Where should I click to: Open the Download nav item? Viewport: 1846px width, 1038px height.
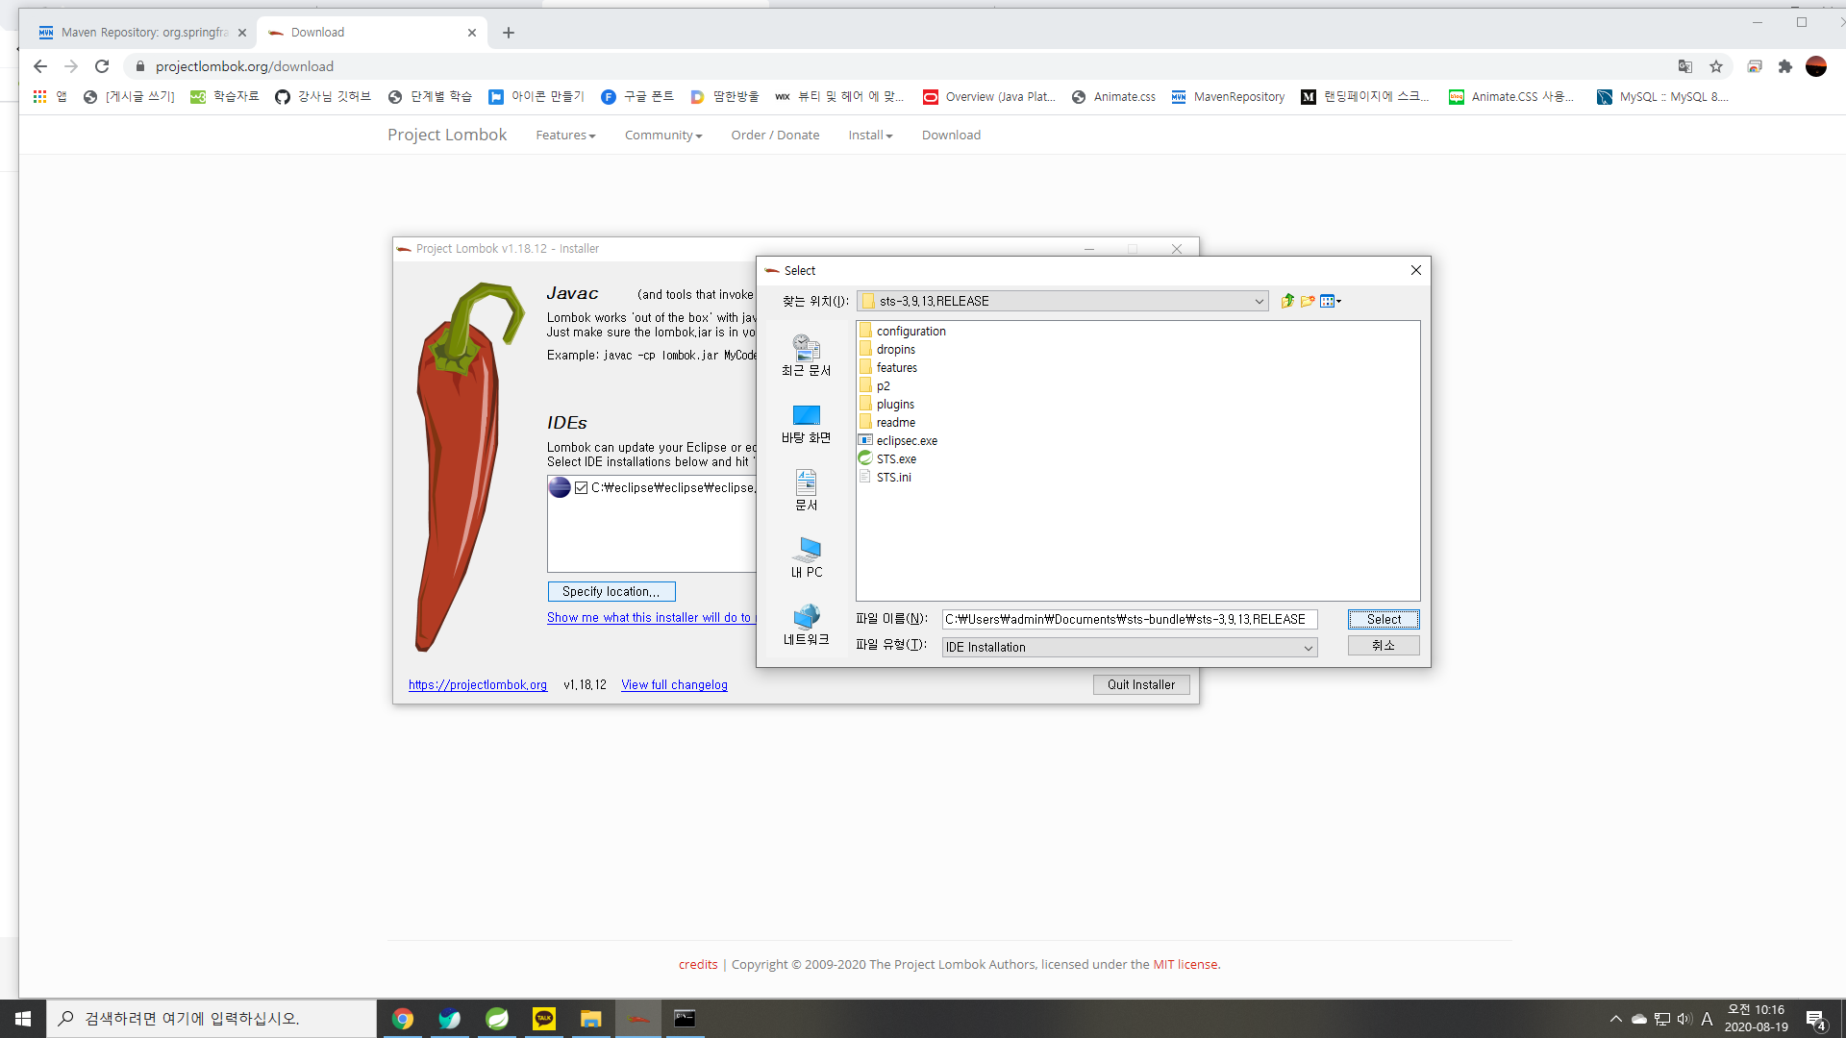[x=951, y=135]
